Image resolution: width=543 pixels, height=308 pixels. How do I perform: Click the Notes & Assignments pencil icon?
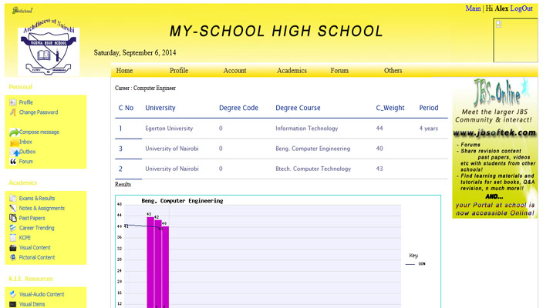pos(13,209)
